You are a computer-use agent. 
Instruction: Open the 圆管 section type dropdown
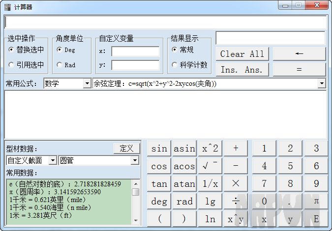pyautogui.click(x=135, y=161)
